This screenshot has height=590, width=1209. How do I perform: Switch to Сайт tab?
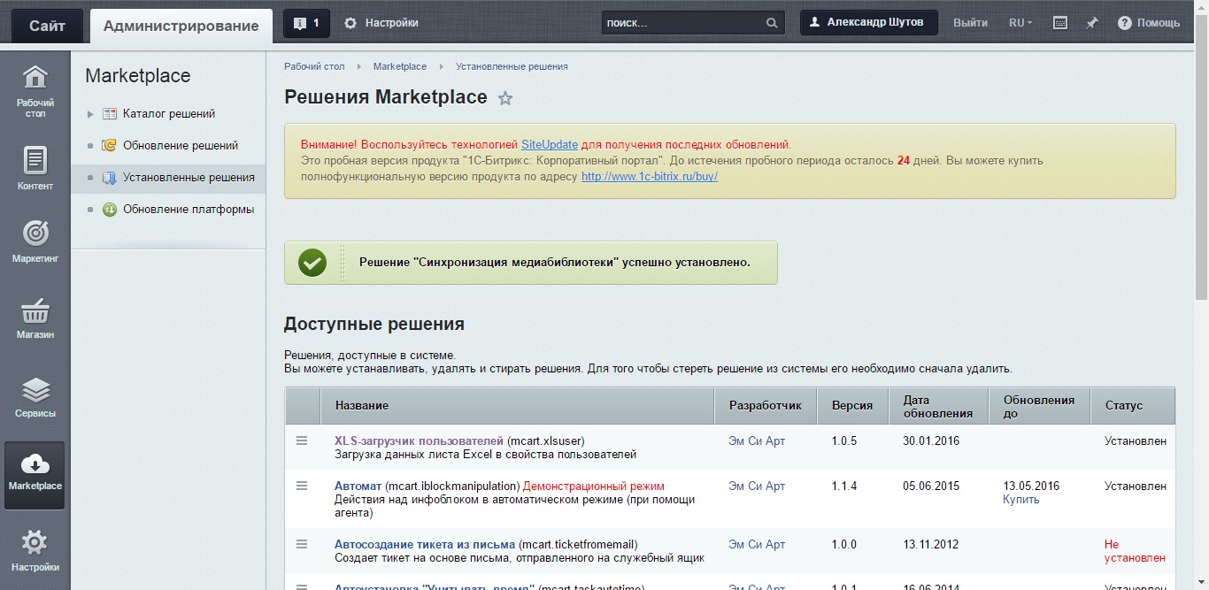47,26
